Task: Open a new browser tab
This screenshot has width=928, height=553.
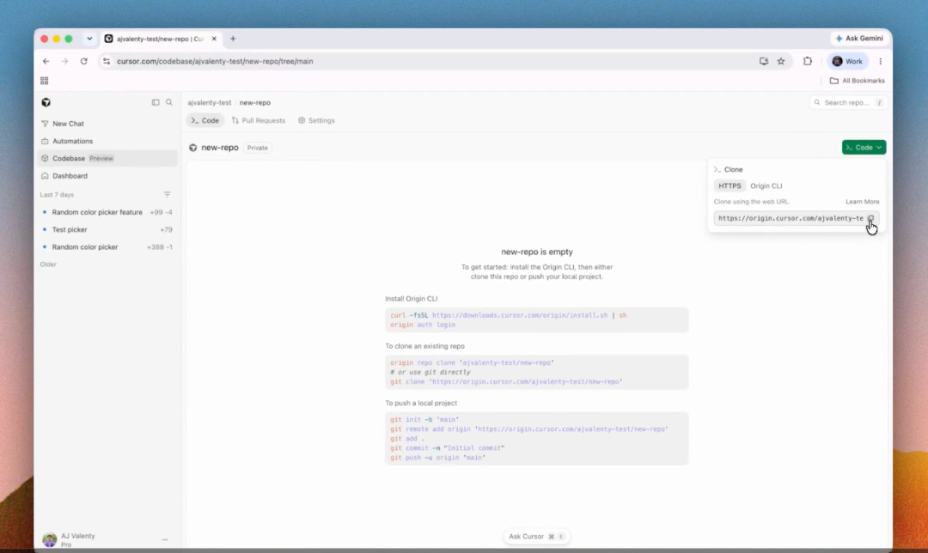Action: pyautogui.click(x=233, y=39)
